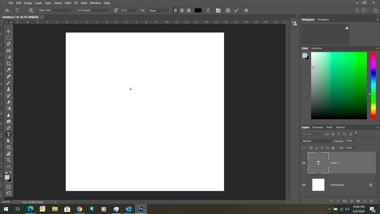
Task: Toggle Quick Mask mode
Action: tap(8, 187)
